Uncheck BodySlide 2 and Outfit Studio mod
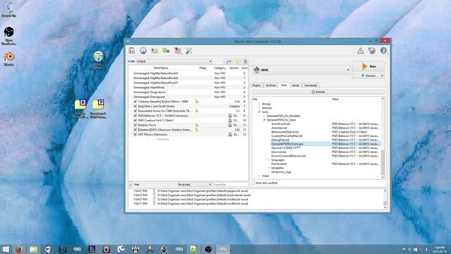The image size is (451, 254). (x=135, y=107)
